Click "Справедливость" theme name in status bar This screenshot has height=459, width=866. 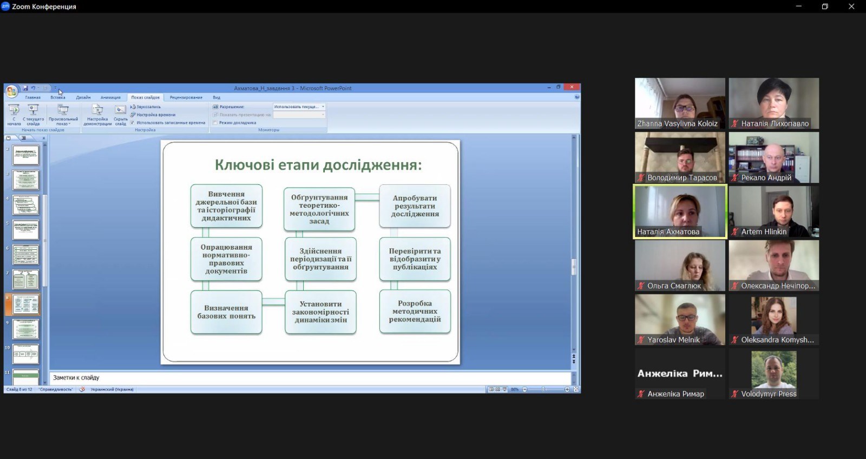pos(56,389)
